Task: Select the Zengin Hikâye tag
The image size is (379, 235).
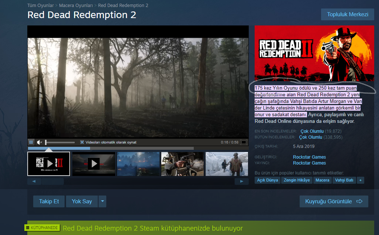Action: pyautogui.click(x=297, y=180)
